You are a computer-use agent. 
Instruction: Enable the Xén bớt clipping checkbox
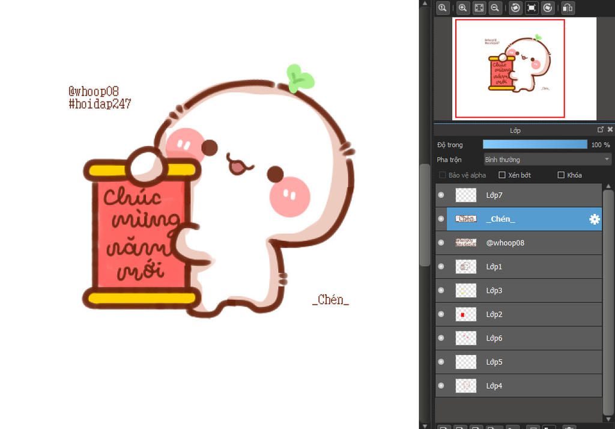click(x=502, y=175)
